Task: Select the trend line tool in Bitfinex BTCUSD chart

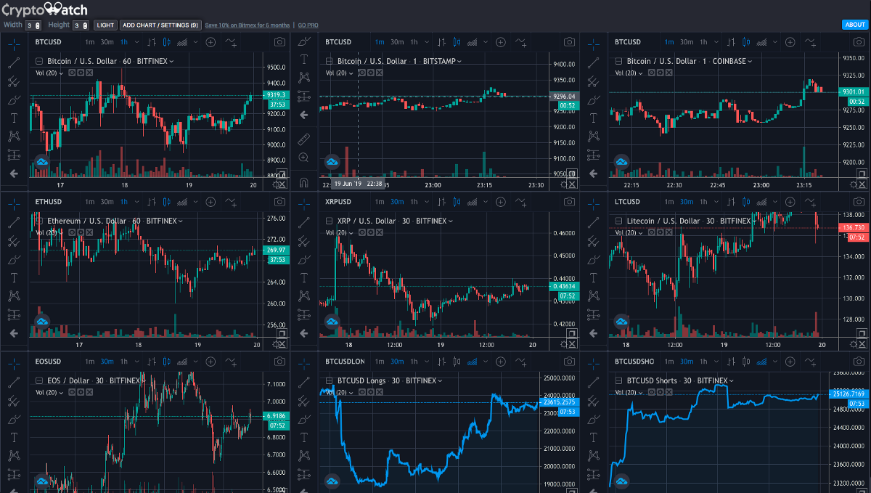Action: (x=14, y=62)
